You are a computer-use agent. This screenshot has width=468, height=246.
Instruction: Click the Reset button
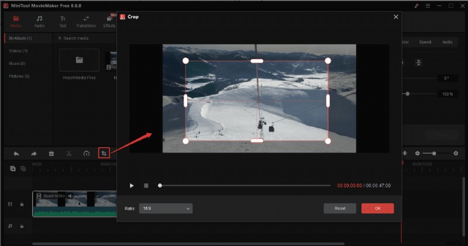[340, 209]
